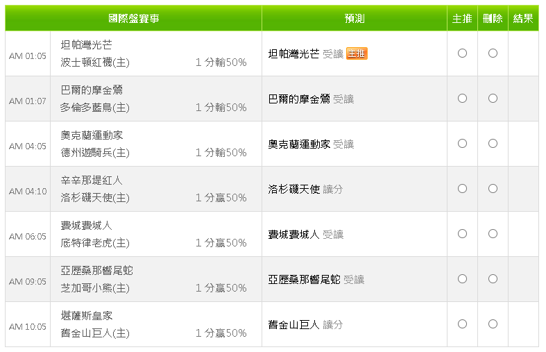Select 主推 radio for 亞歷桑那響尾蛇 prediction
Screen dimensions: 546x352
[x=462, y=279]
